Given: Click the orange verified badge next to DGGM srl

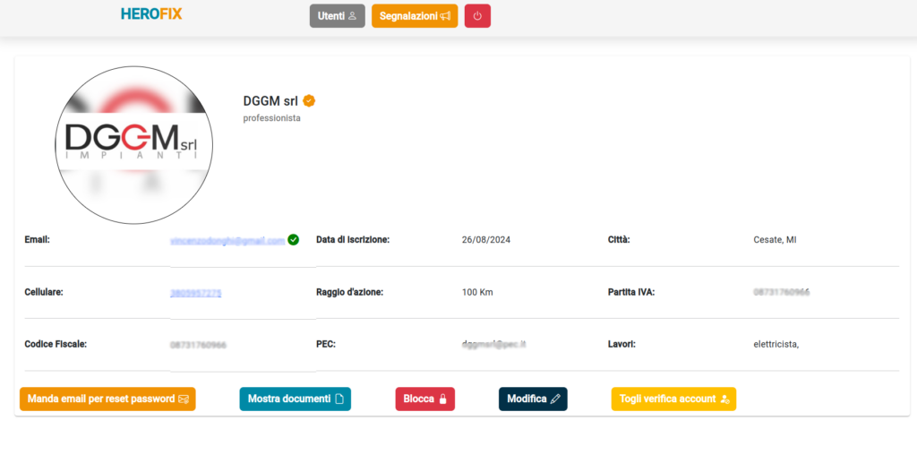Looking at the screenshot, I should click(x=309, y=100).
